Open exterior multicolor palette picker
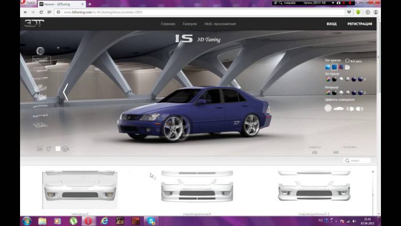 pos(328,79)
